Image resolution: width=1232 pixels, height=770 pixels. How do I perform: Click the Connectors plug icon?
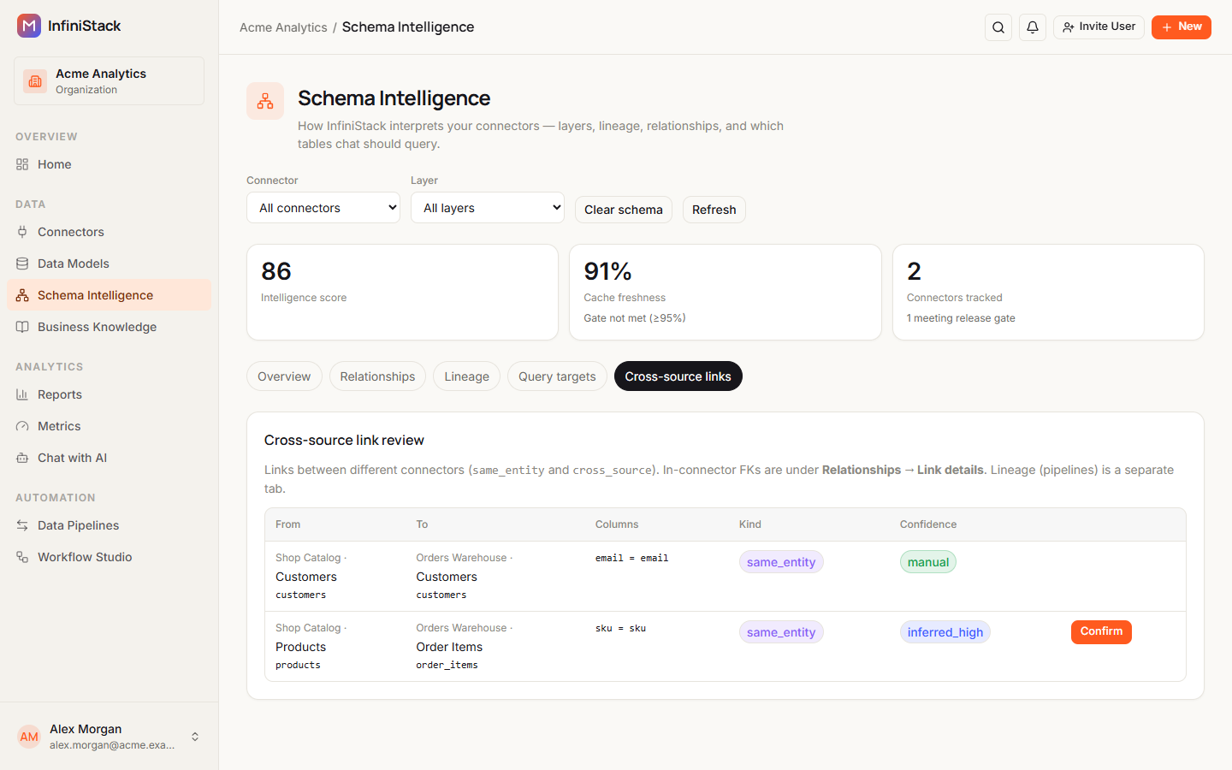coord(22,232)
